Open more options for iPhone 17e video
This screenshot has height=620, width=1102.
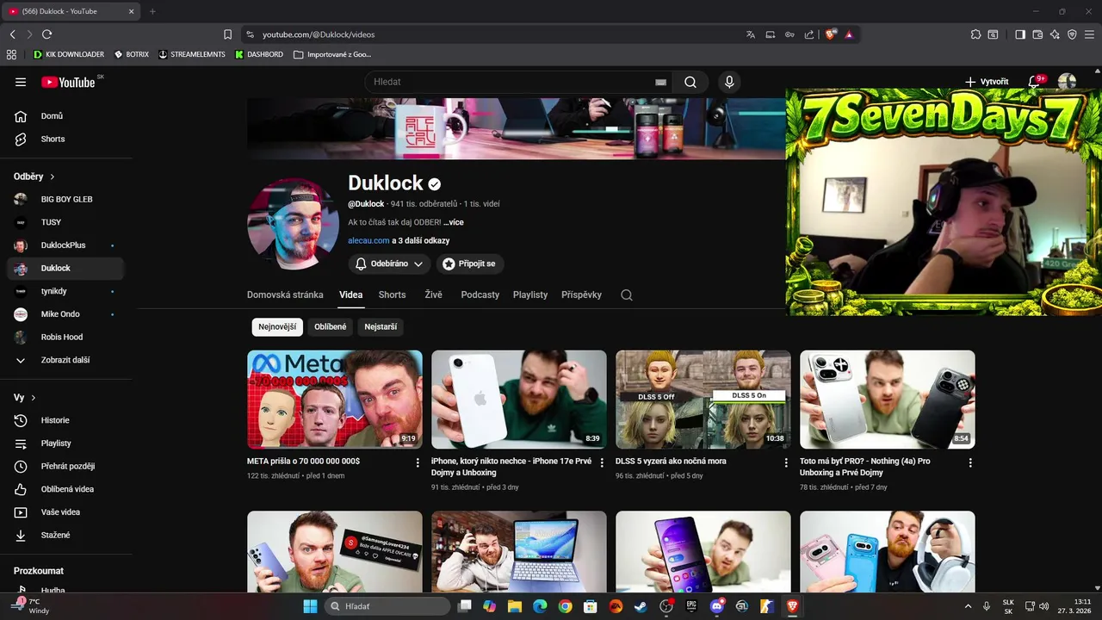[x=602, y=462]
